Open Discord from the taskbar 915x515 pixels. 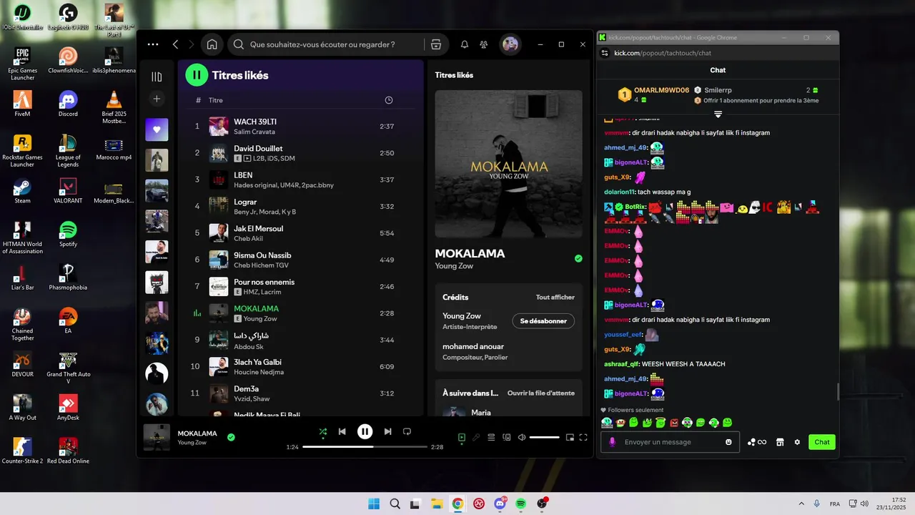[x=500, y=504]
